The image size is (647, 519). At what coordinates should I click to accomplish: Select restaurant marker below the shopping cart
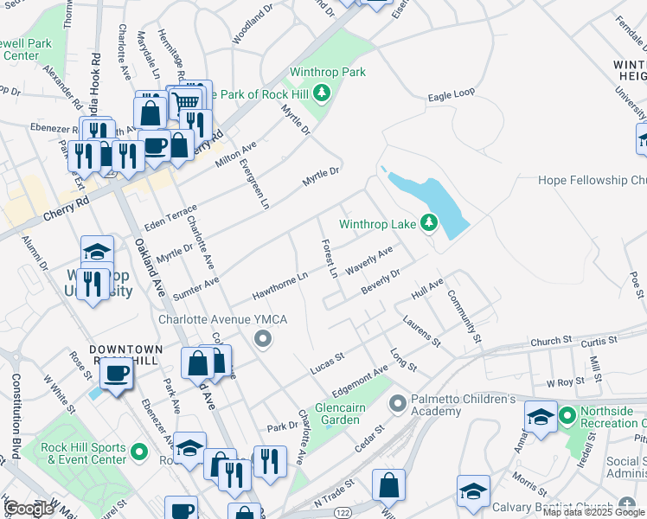196,125
